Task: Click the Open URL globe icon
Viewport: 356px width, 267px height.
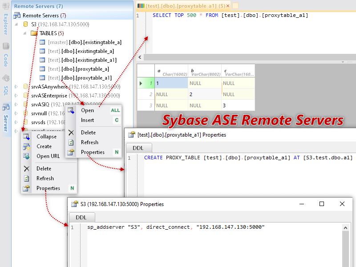Action: [x=26, y=156]
